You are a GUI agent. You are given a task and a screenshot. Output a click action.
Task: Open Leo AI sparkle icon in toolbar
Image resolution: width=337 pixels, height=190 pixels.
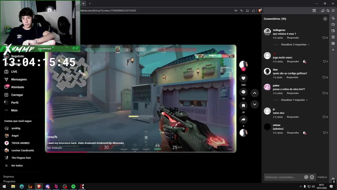tap(328, 11)
